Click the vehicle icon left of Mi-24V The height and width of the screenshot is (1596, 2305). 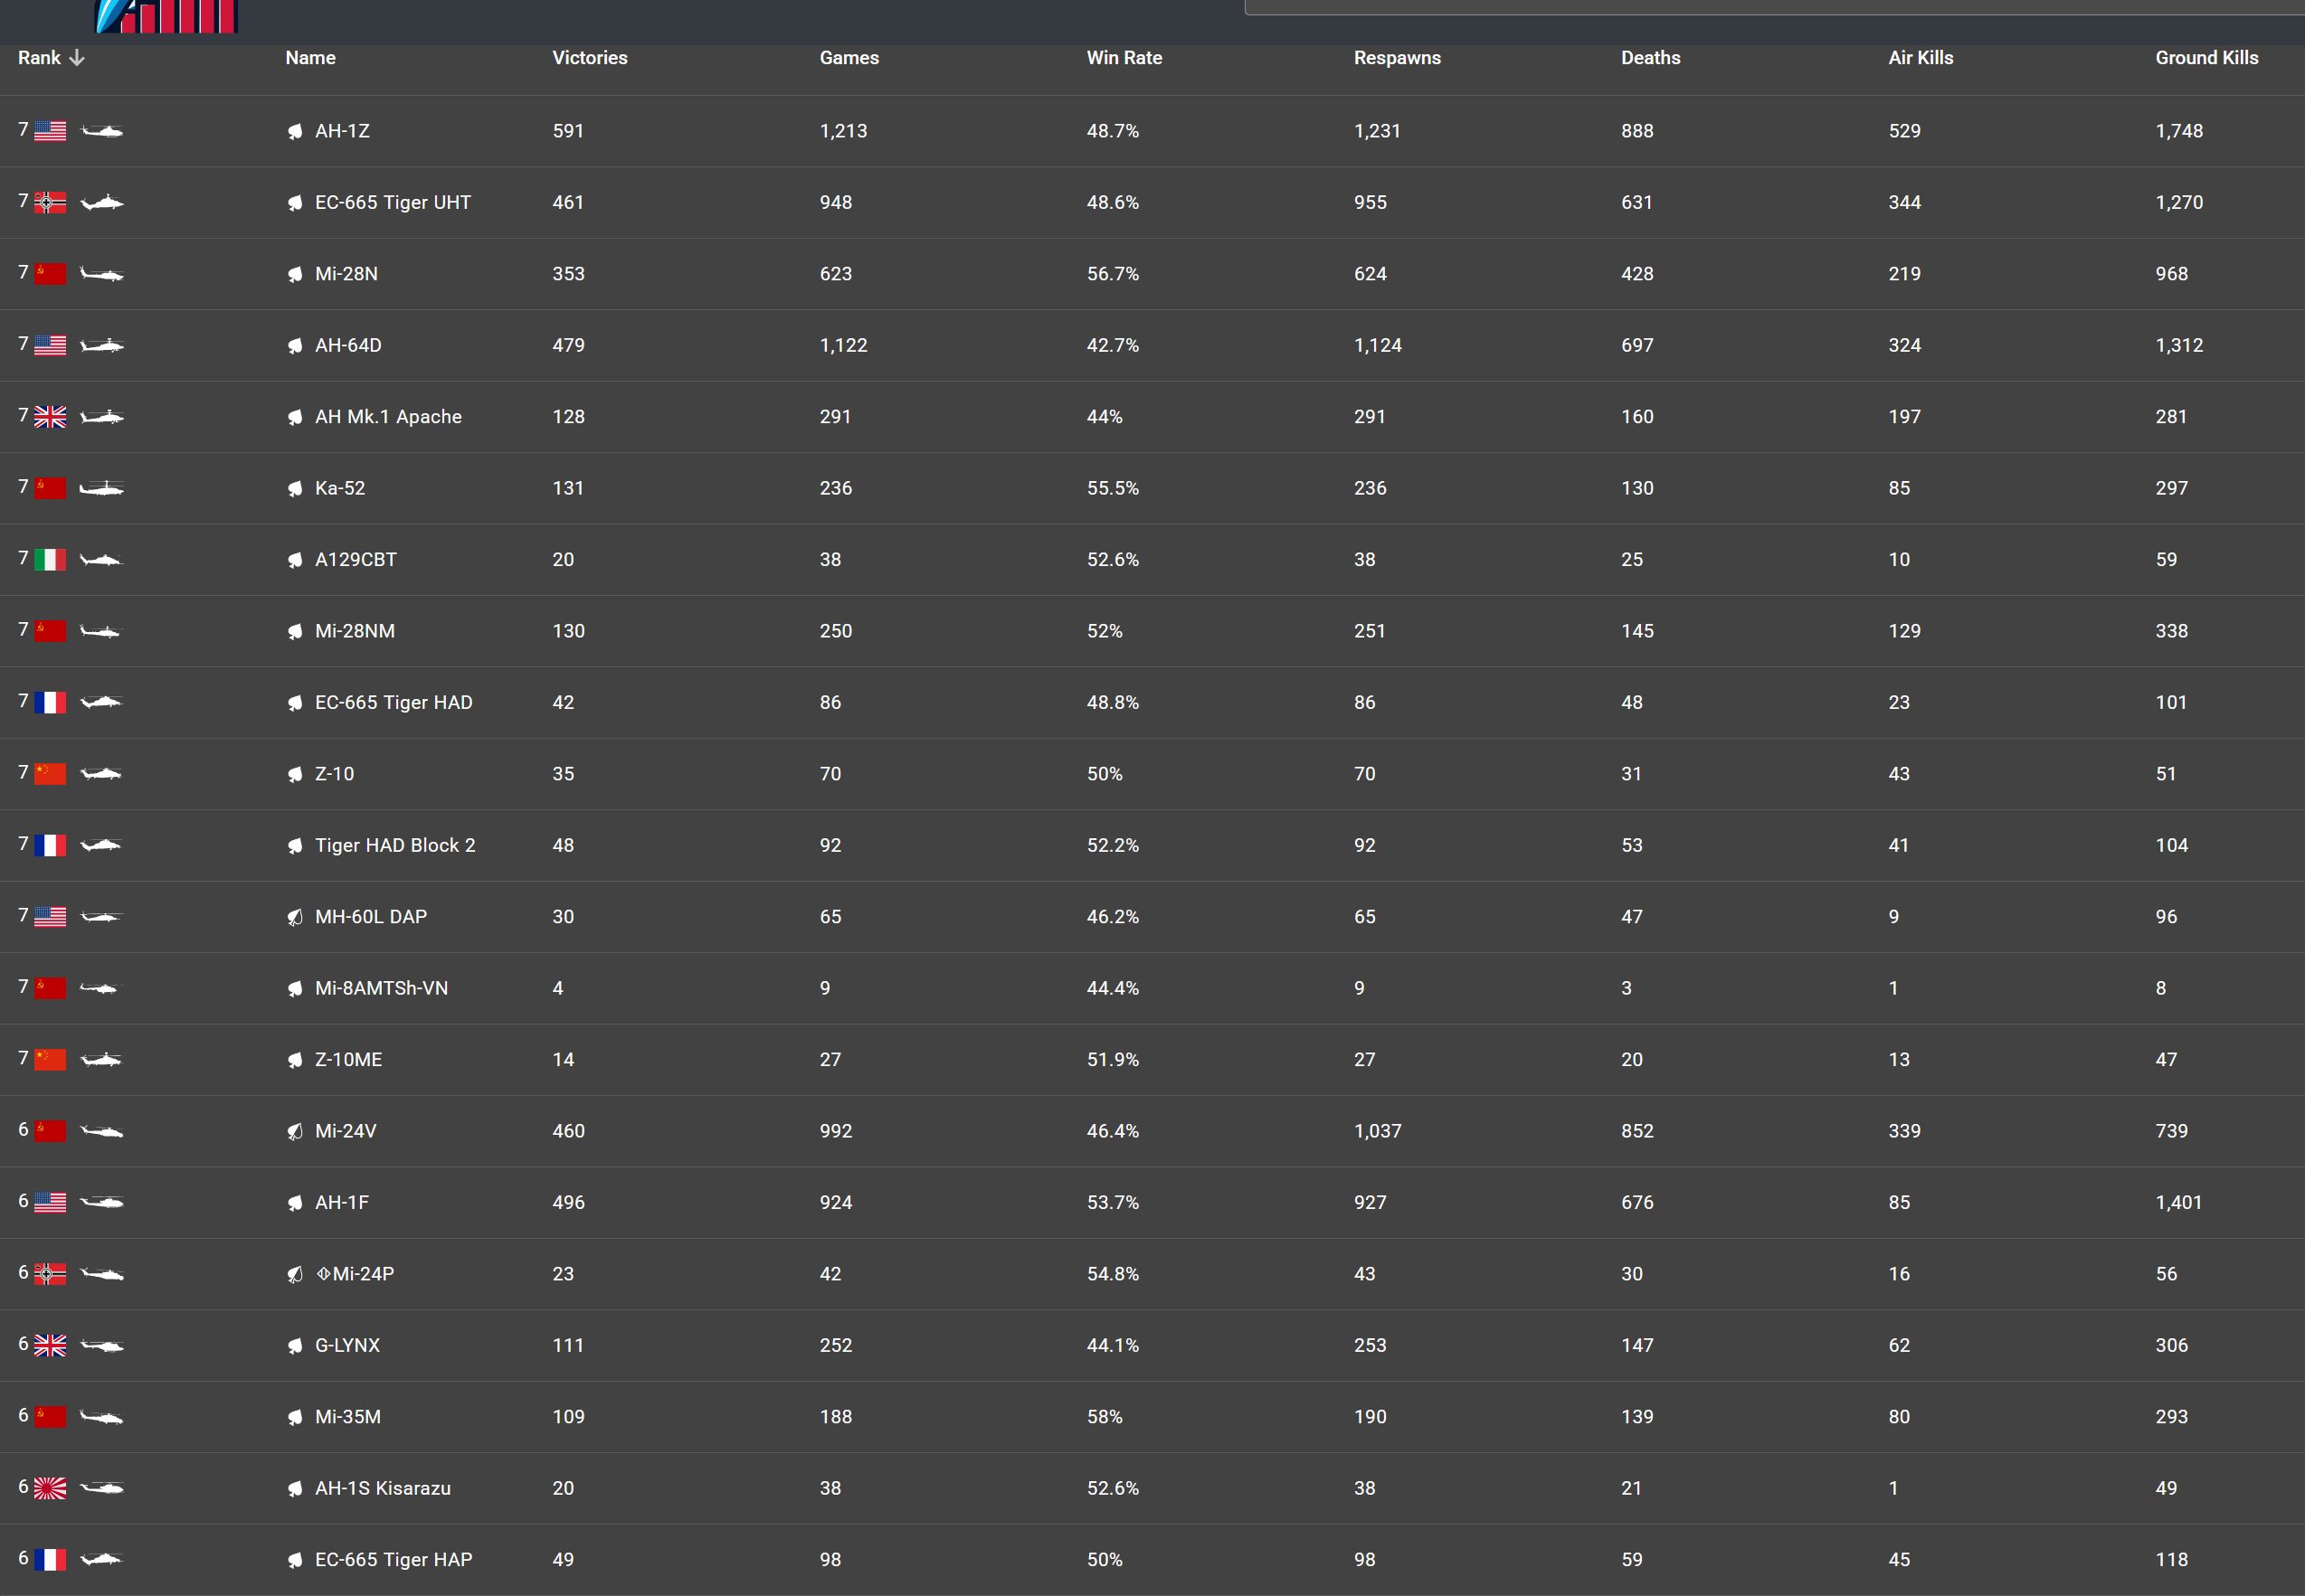coord(294,1131)
